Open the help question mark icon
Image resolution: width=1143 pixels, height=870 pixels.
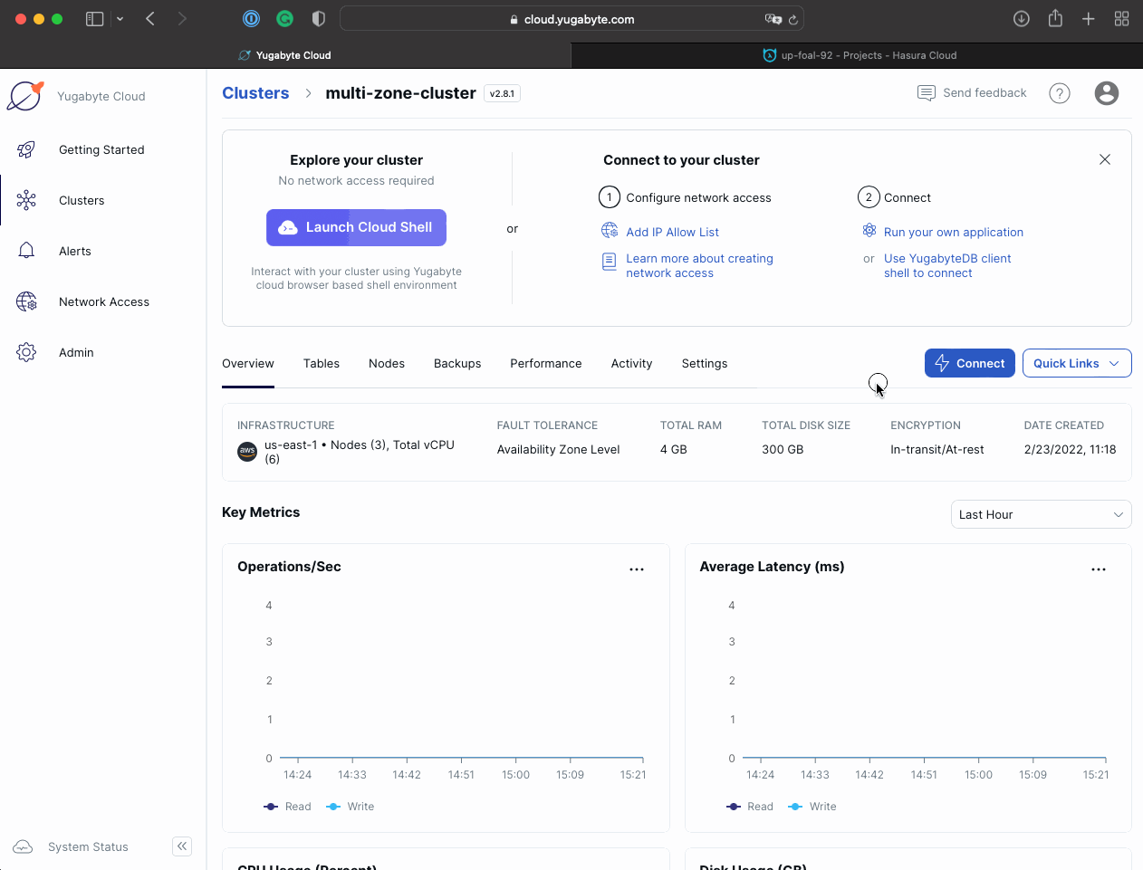pyautogui.click(x=1059, y=93)
